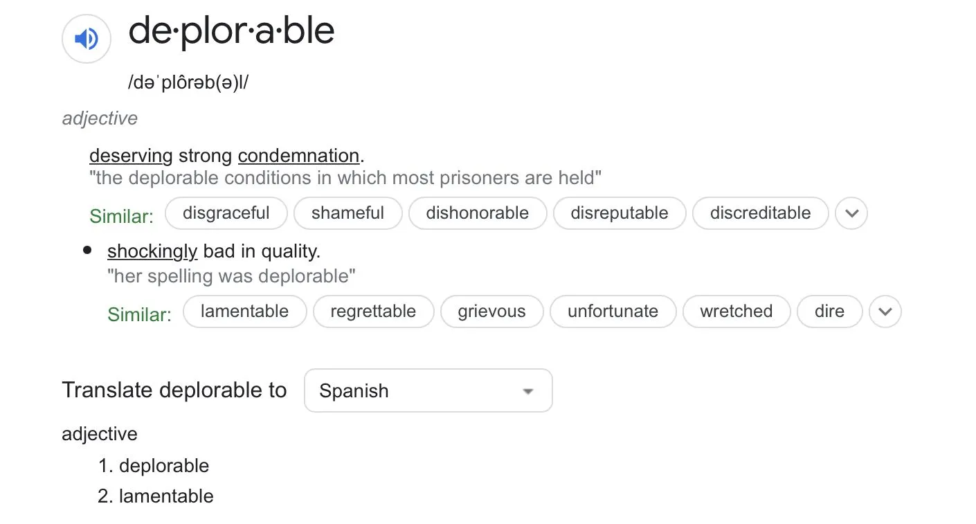Click the 'shockingly' underlined link

point(152,251)
